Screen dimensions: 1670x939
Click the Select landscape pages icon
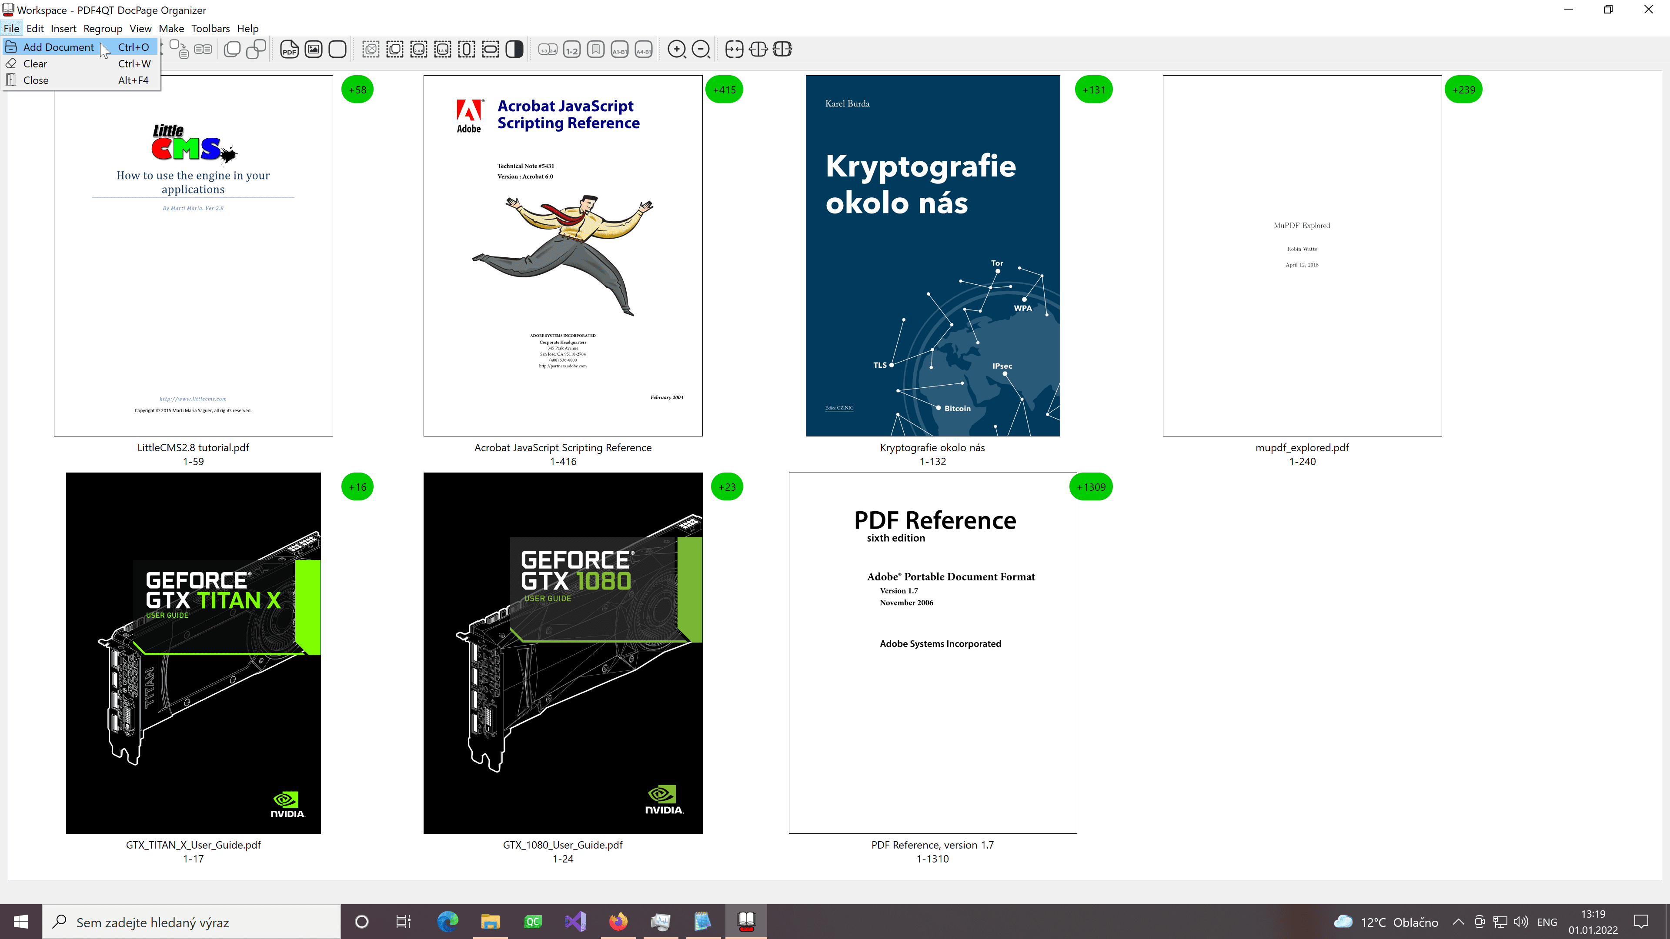[x=491, y=49]
